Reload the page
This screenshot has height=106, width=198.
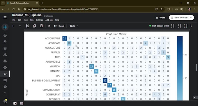point(13,9)
